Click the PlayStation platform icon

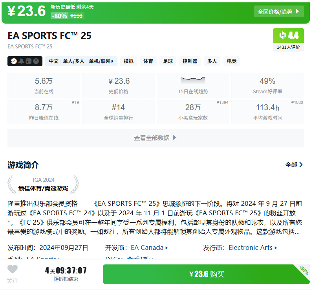click(21, 61)
